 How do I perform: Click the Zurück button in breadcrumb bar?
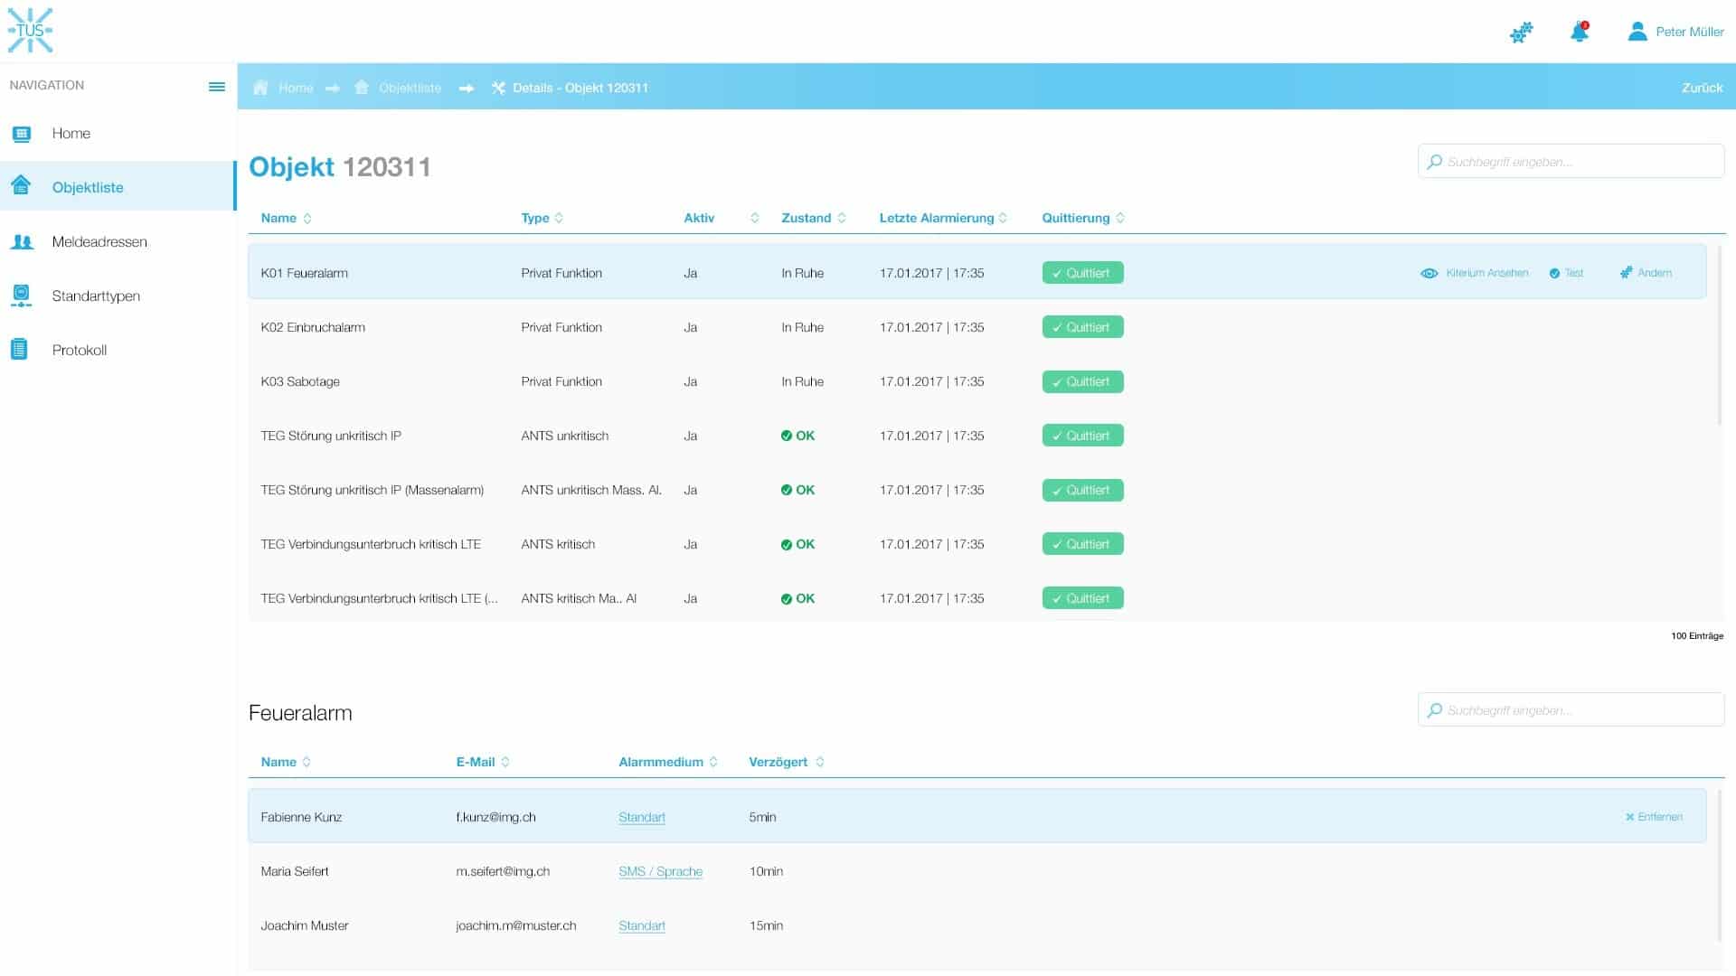[1702, 88]
